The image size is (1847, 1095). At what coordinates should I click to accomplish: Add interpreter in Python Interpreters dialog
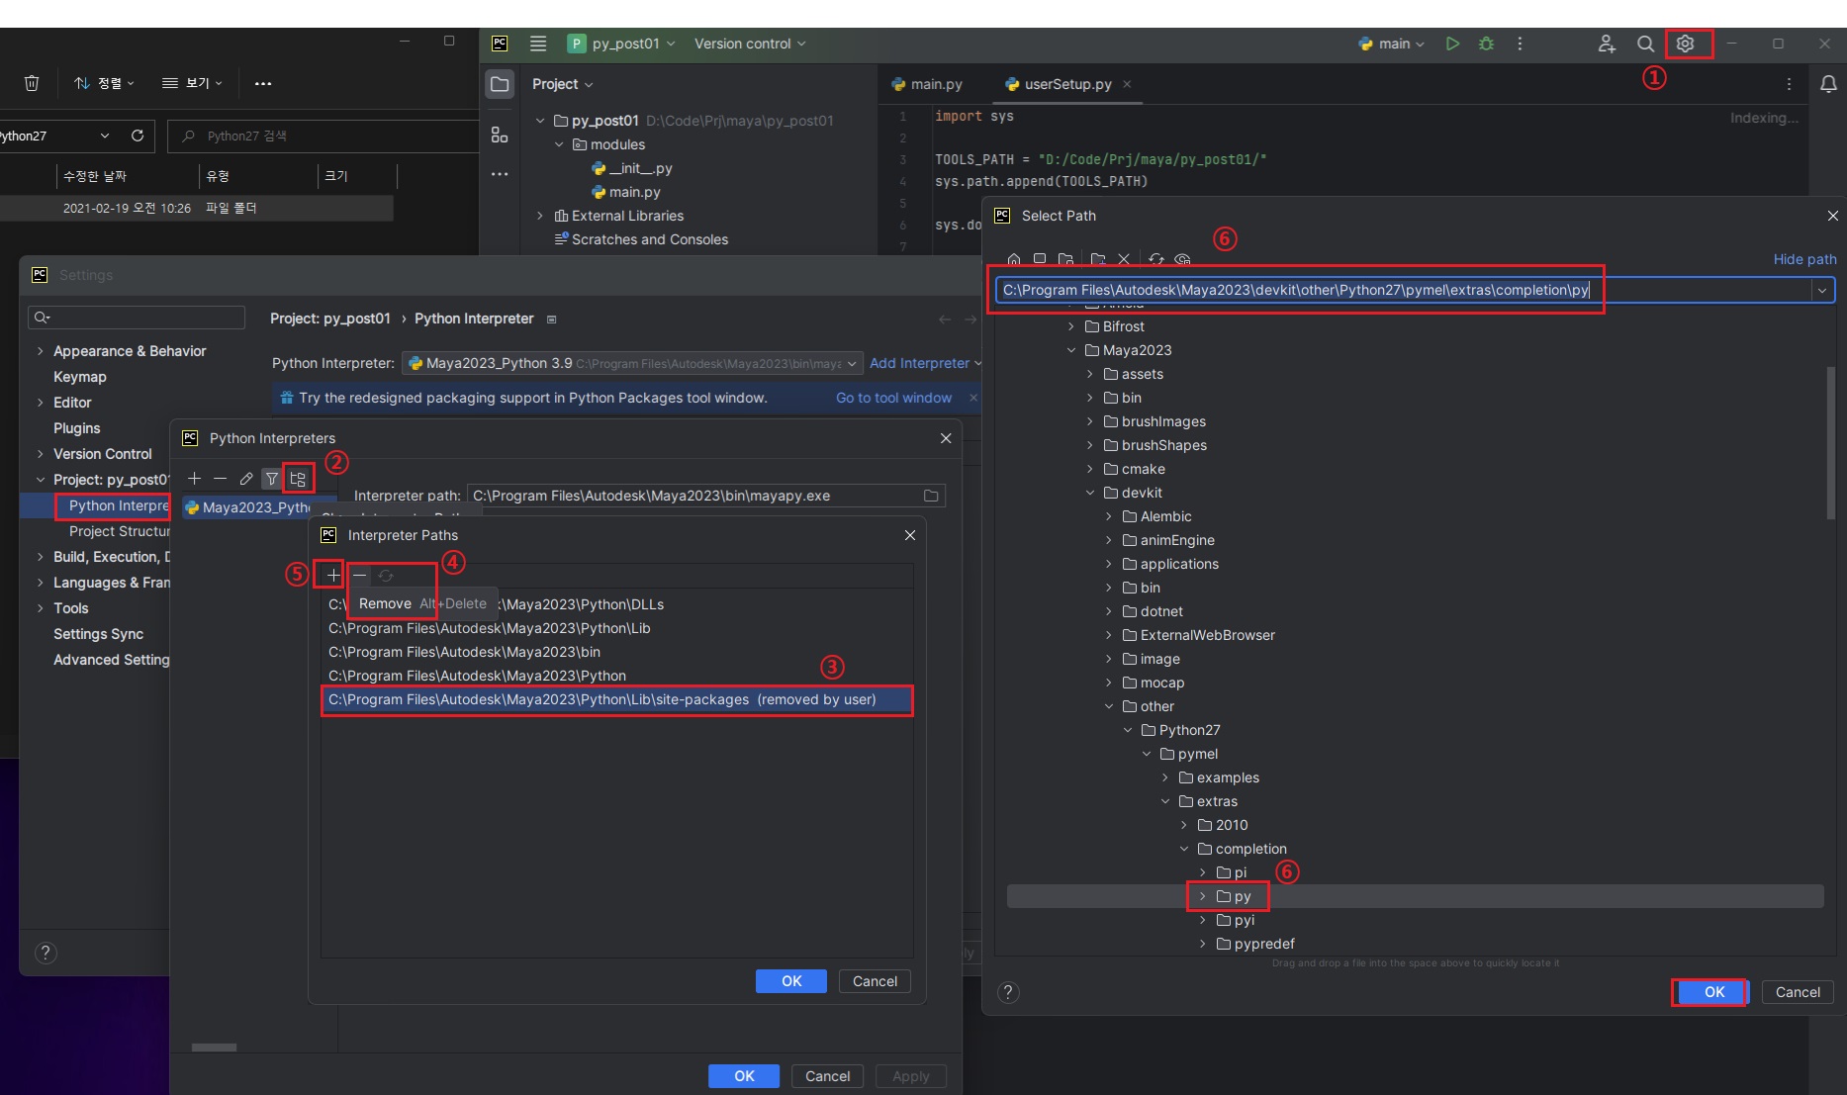coord(194,479)
